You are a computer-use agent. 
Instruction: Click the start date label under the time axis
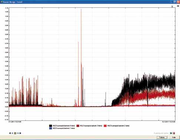point(15,122)
